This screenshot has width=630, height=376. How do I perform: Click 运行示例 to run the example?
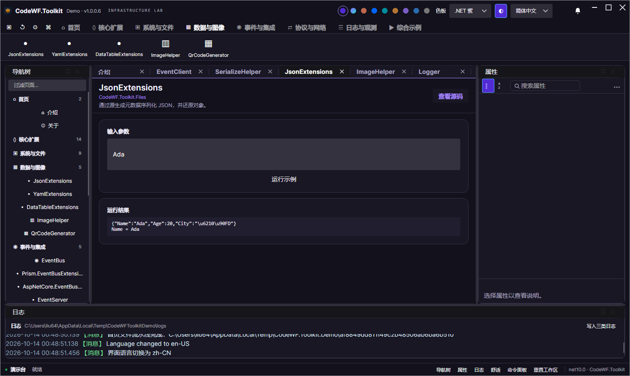283,179
